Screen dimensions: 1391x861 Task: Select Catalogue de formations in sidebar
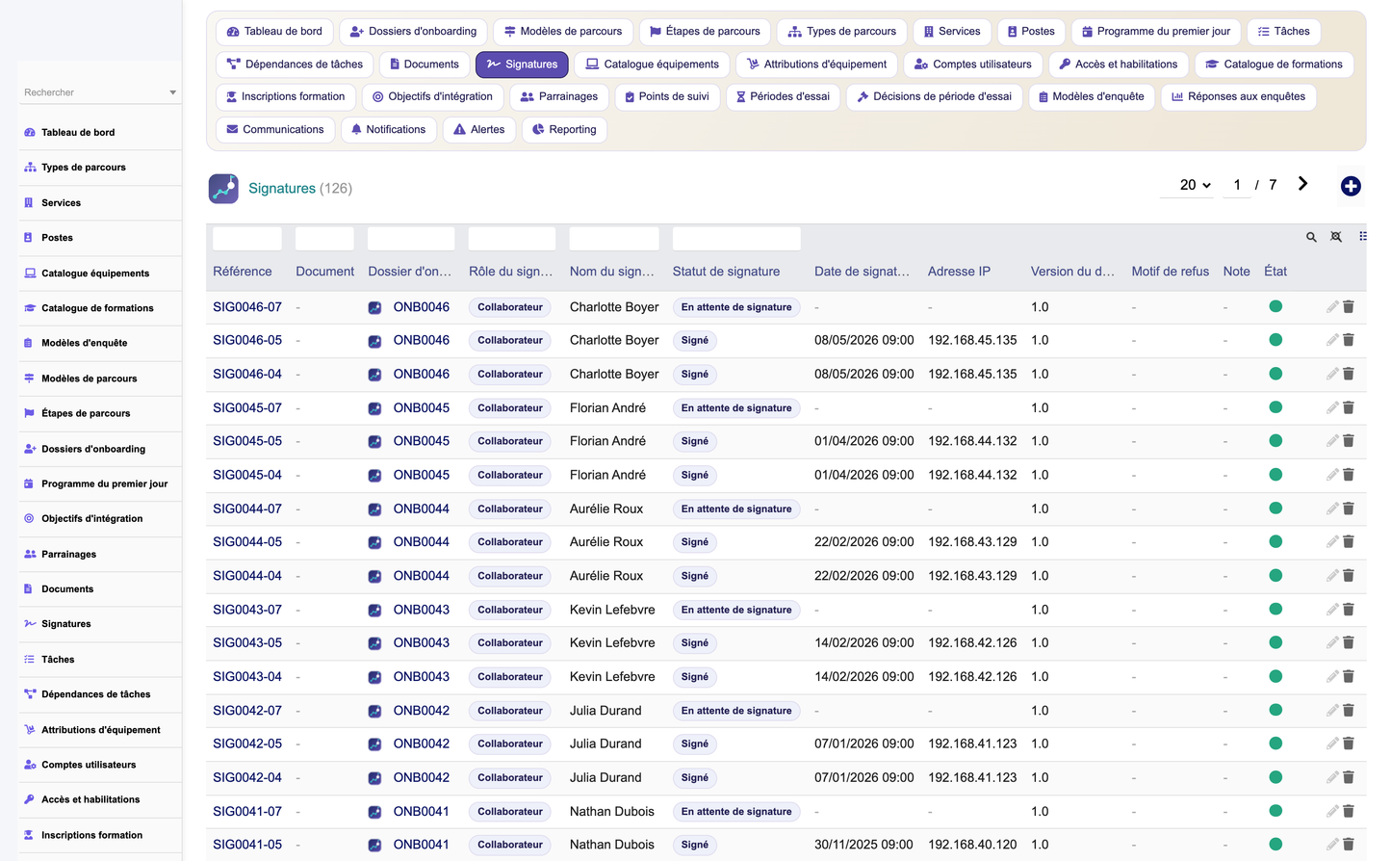point(100,308)
